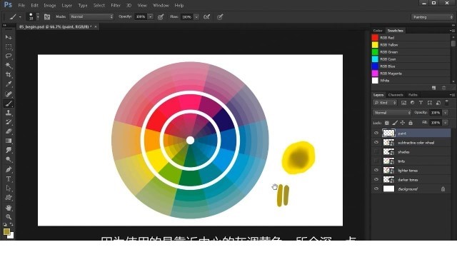Click the foreground color swatch
This screenshot has width=457, height=257.
click(x=6, y=231)
